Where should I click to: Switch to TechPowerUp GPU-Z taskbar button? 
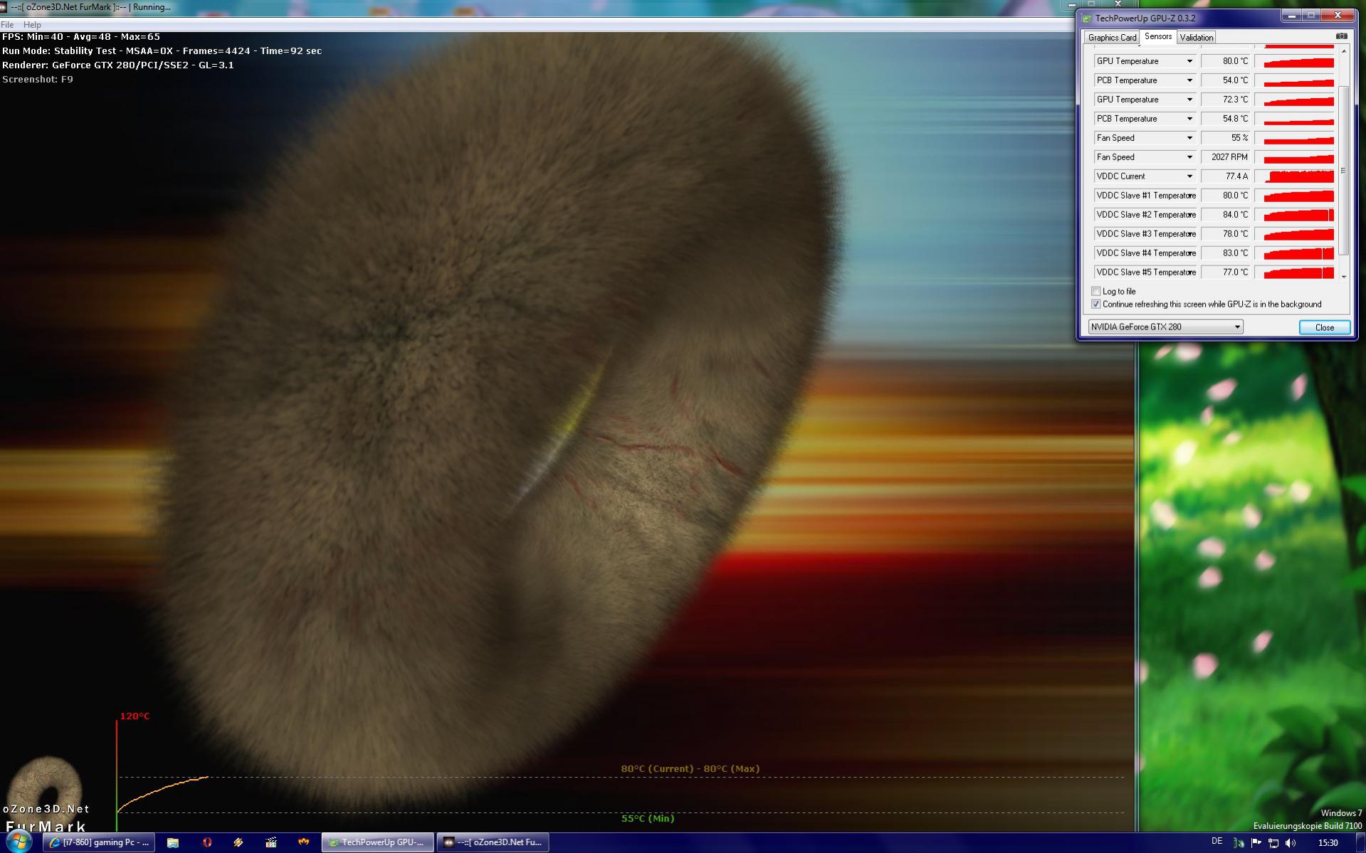pos(377,842)
